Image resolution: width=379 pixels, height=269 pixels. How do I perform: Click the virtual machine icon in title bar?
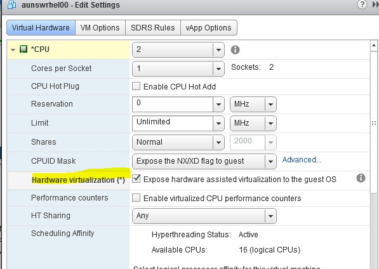point(11,5)
